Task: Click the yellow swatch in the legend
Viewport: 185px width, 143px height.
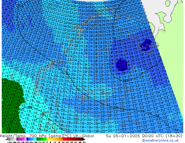Action: click(48, 139)
